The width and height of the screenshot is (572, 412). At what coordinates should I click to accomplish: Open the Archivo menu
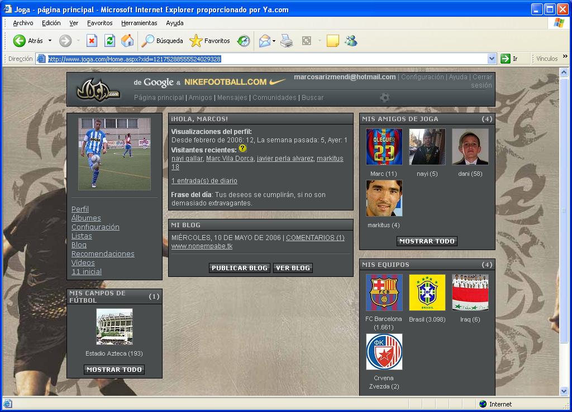click(x=23, y=23)
